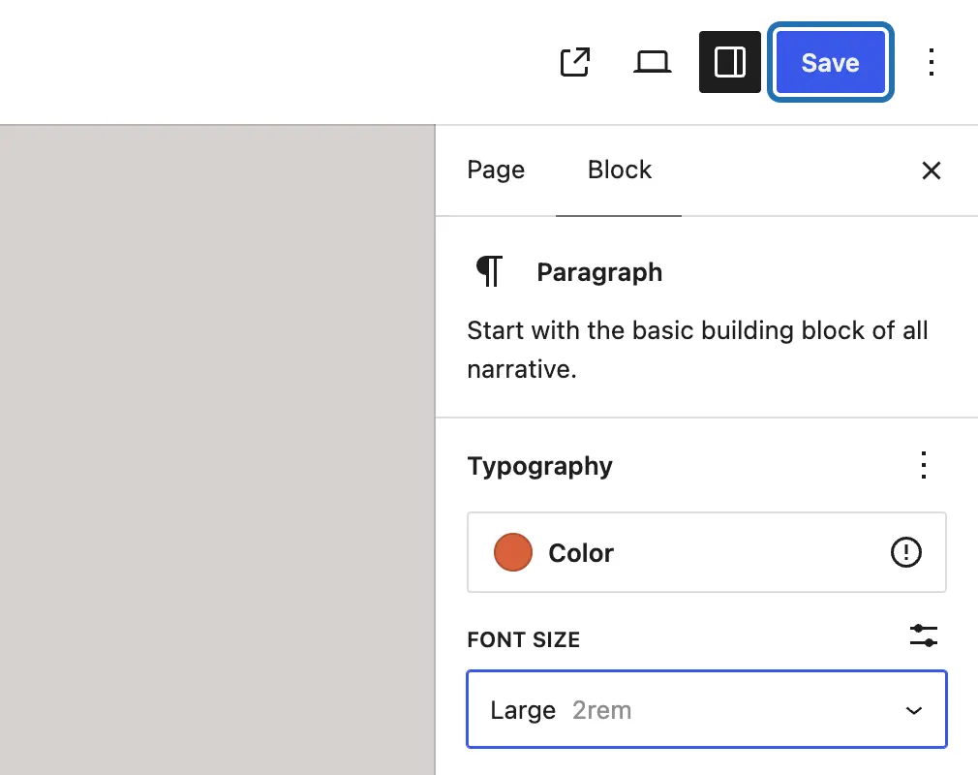
Task: Click the contrast warning icon
Action: pyautogui.click(x=905, y=552)
